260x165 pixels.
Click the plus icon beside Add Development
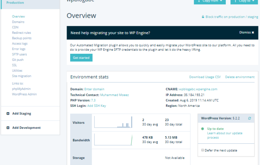[8, 128]
